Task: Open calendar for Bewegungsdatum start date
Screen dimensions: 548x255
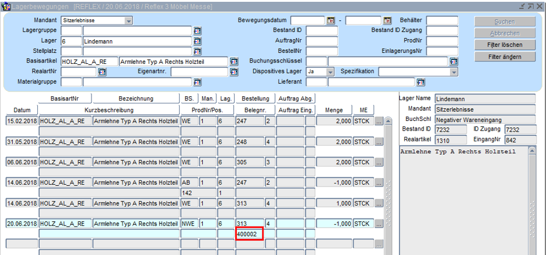Action: pyautogui.click(x=330, y=20)
